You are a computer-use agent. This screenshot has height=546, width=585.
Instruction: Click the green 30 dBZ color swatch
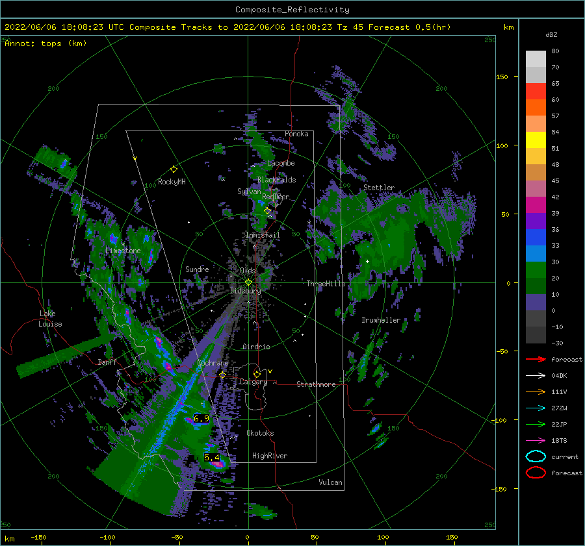(536, 270)
